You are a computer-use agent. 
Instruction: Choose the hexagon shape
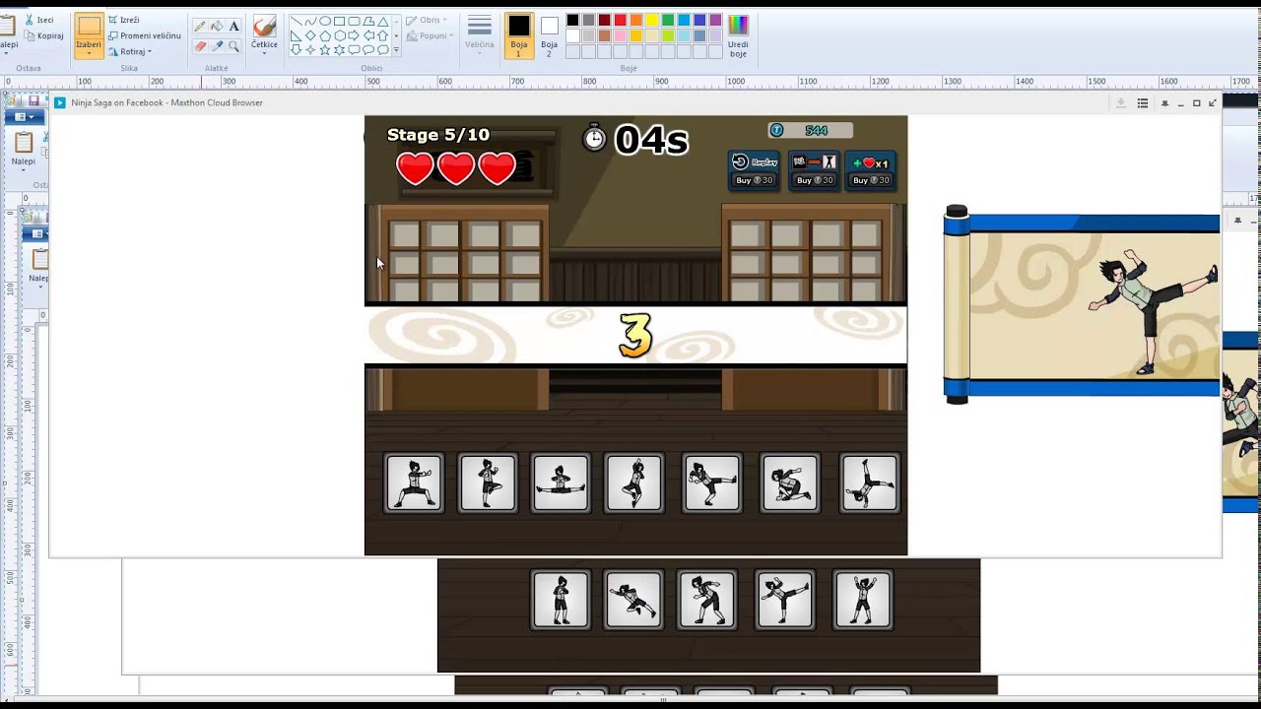click(340, 36)
